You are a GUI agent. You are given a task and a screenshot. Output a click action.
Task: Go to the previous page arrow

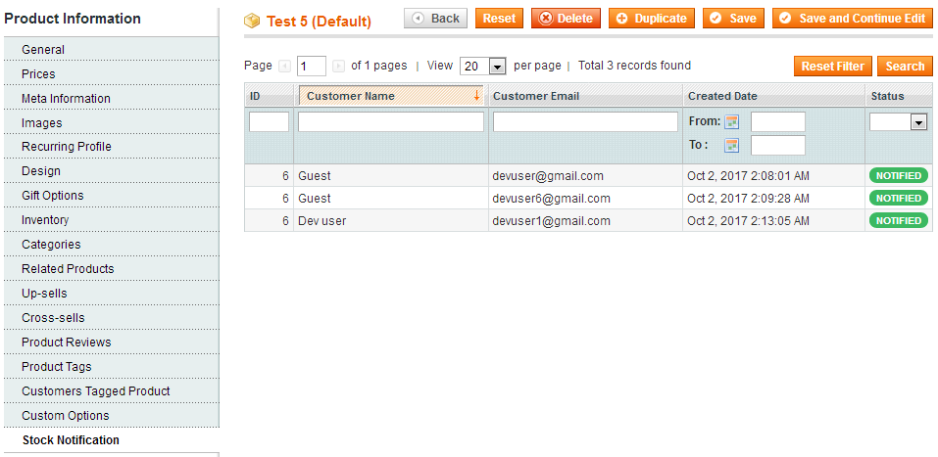pyautogui.click(x=285, y=67)
